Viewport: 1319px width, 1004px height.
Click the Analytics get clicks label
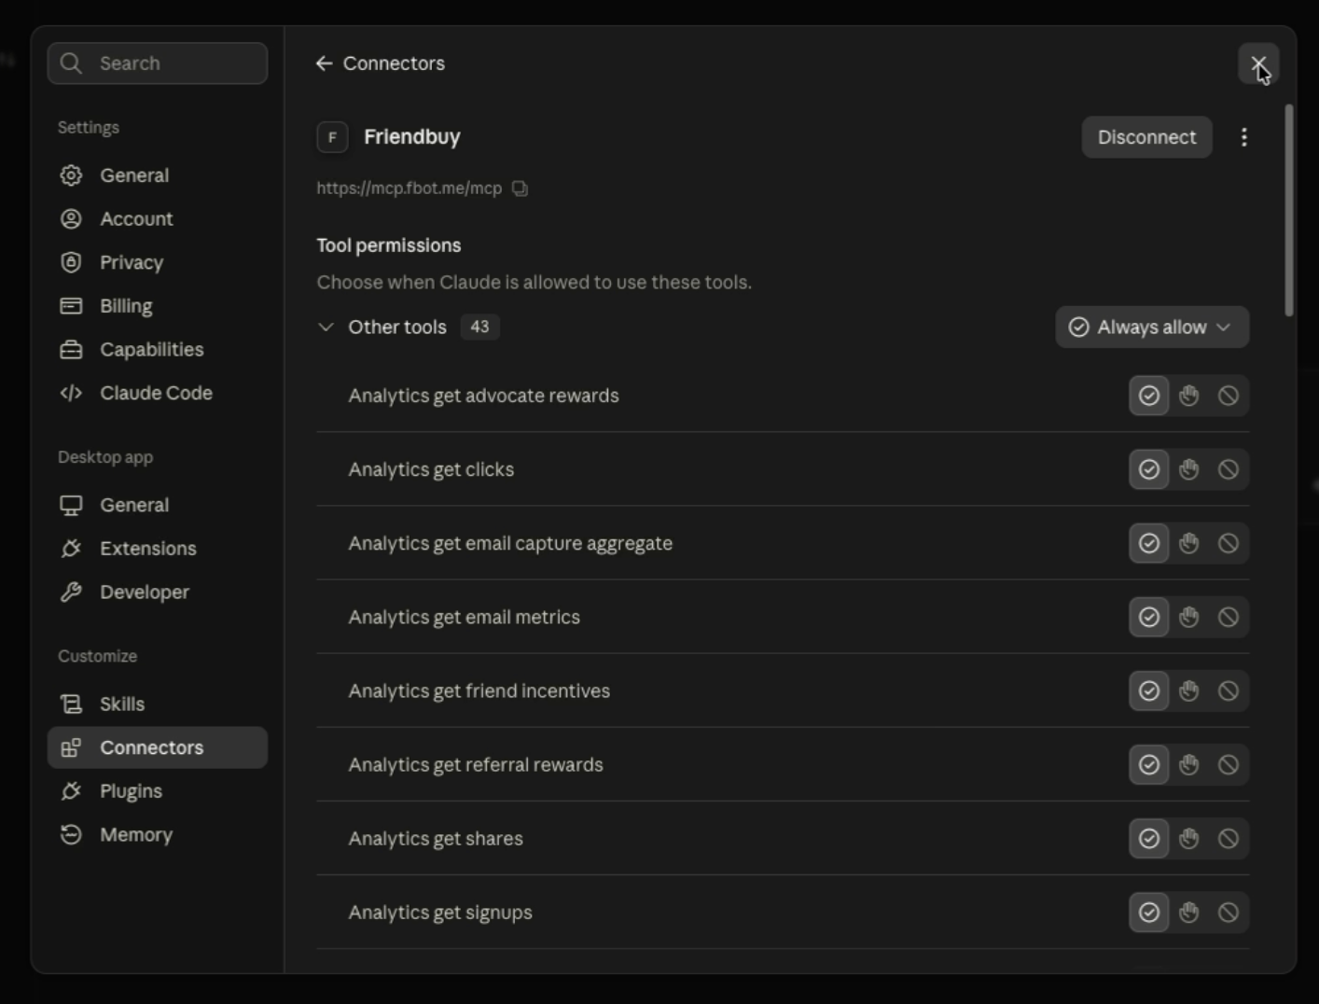pos(431,470)
